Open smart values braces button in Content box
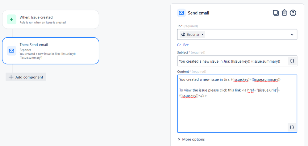 [292, 127]
